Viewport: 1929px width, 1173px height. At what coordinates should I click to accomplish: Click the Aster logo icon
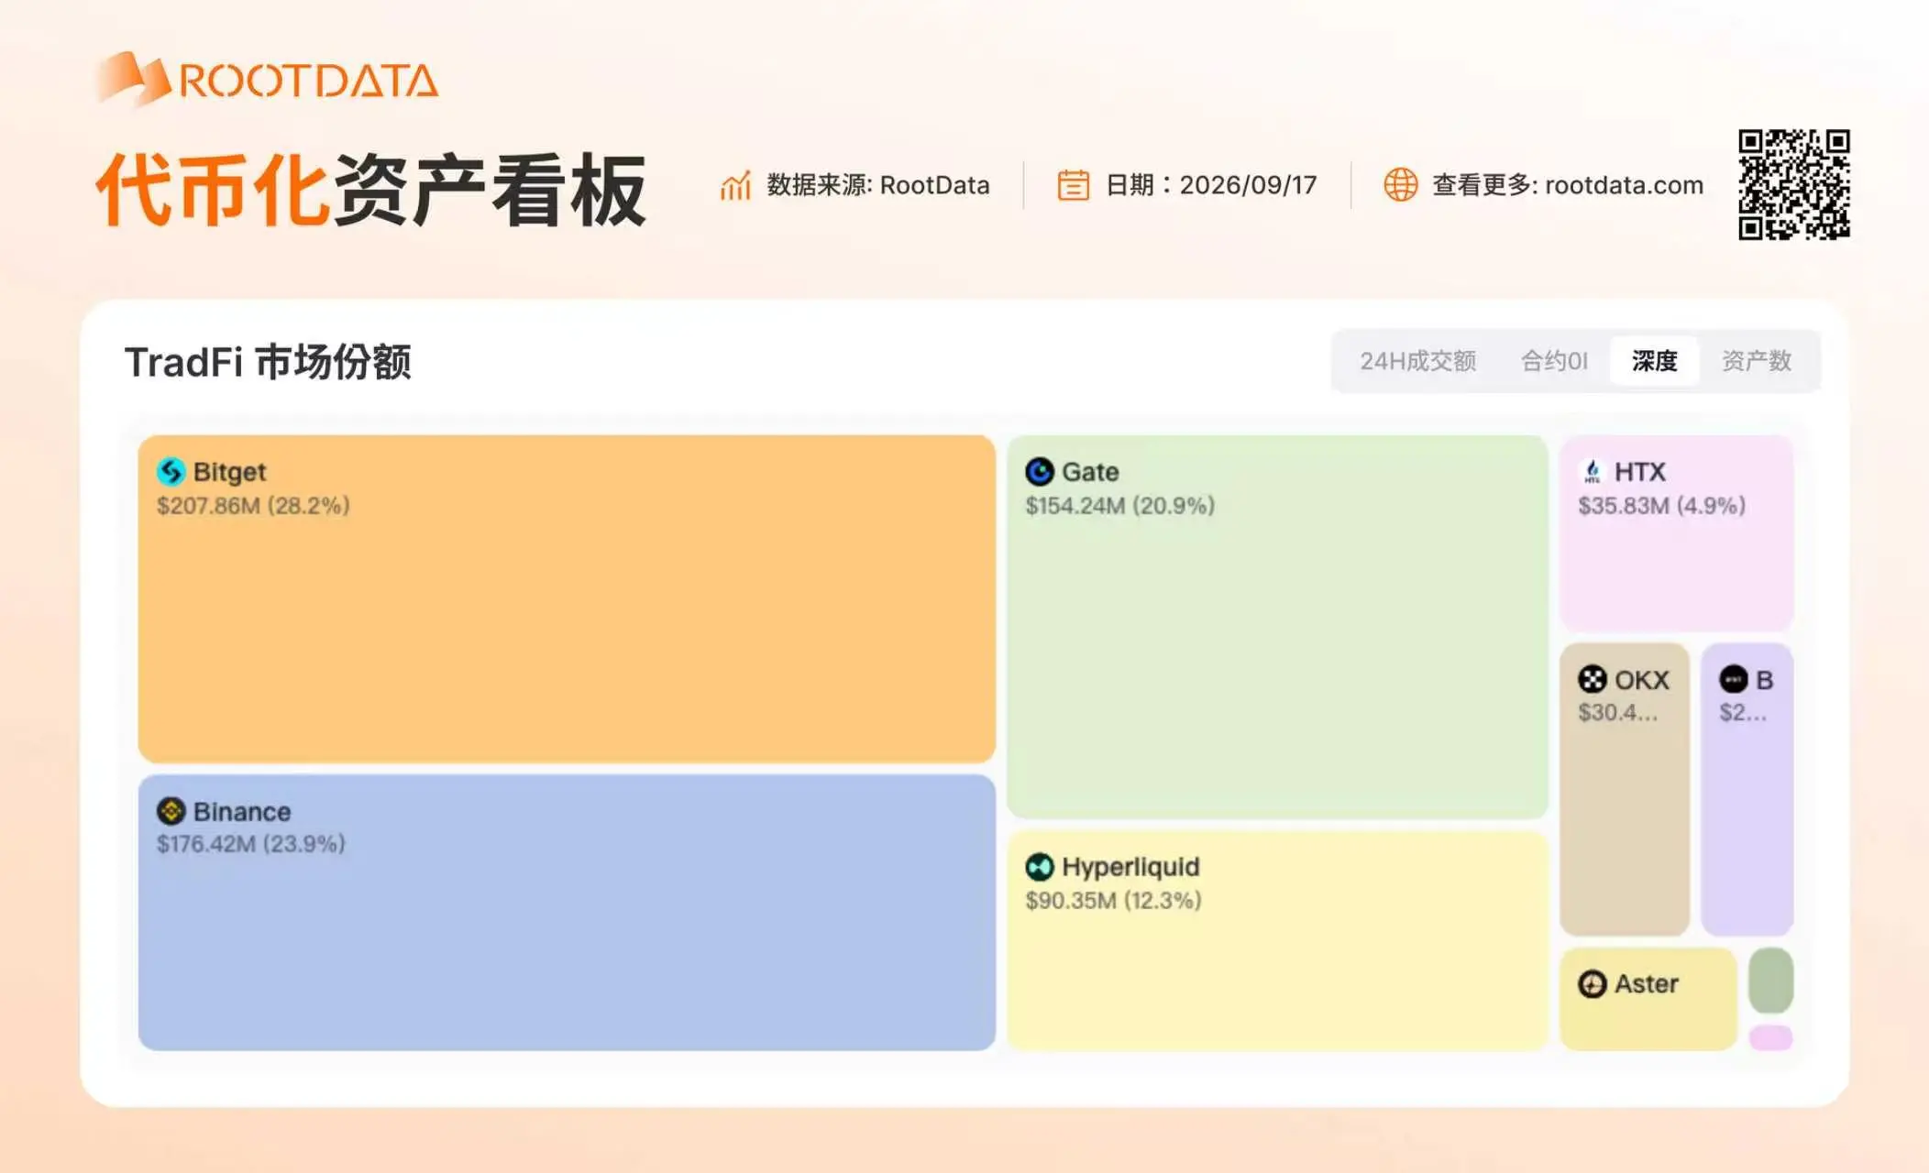(x=1593, y=983)
